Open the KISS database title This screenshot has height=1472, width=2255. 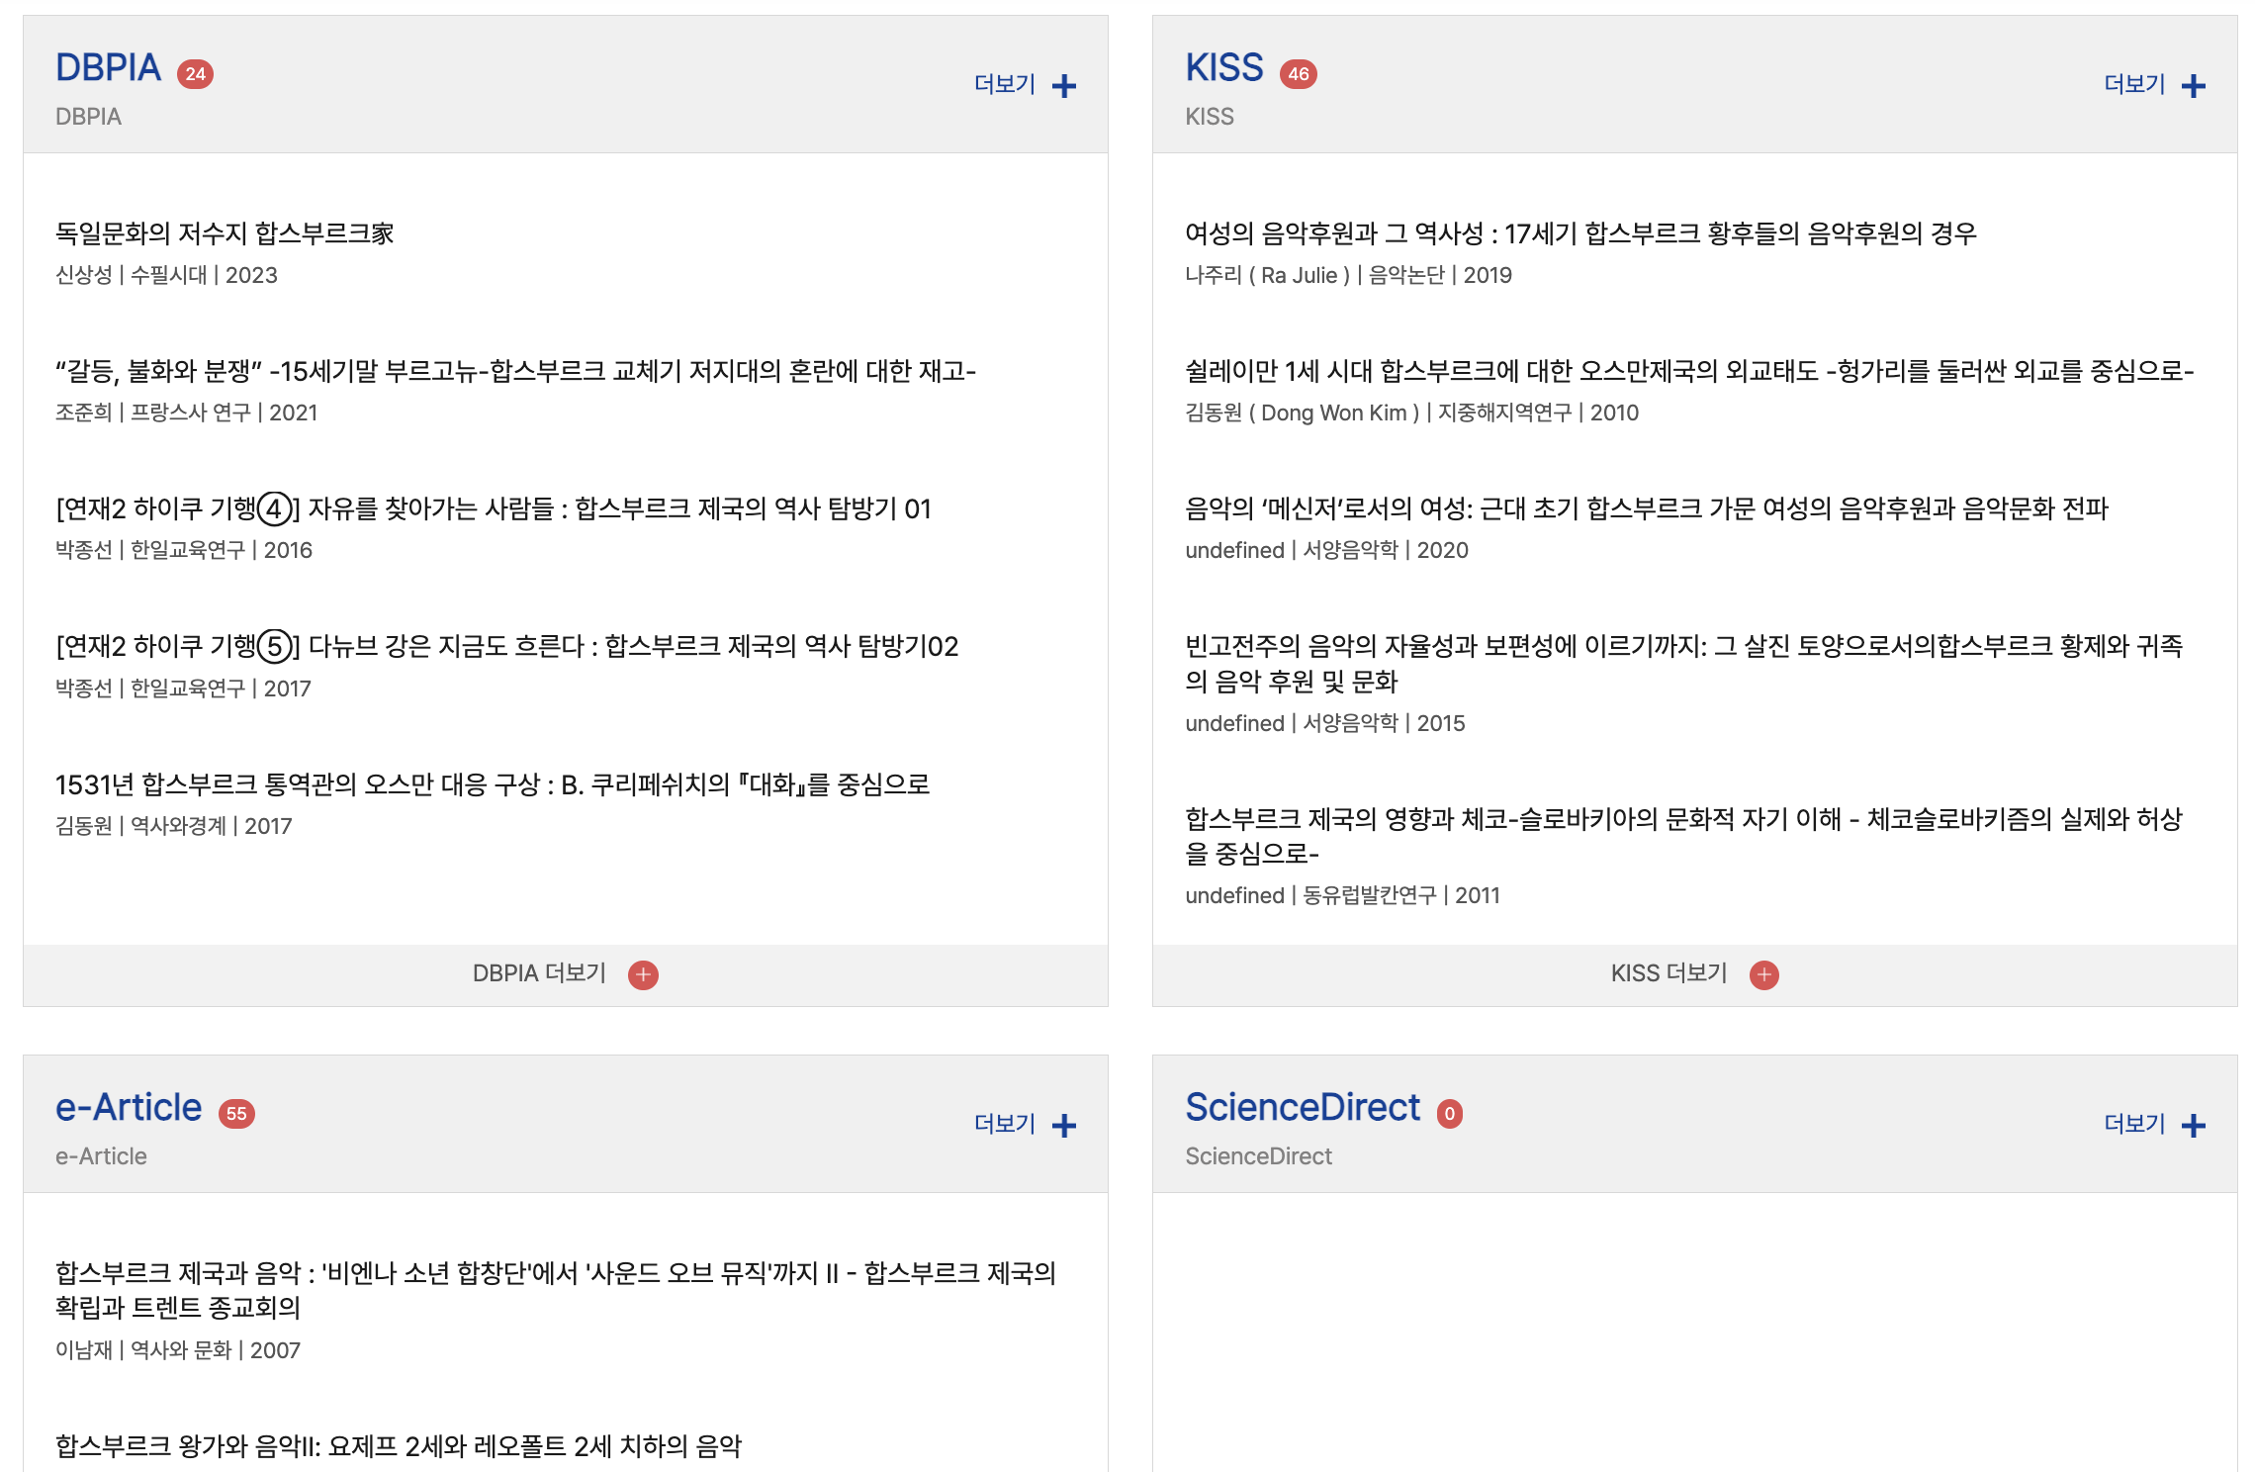click(1224, 67)
